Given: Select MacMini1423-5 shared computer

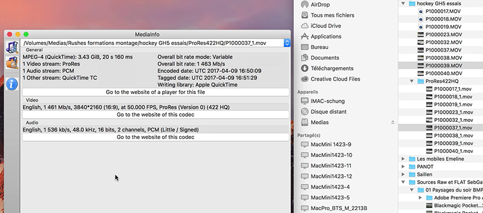Looking at the screenshot, I should click(x=330, y=197).
